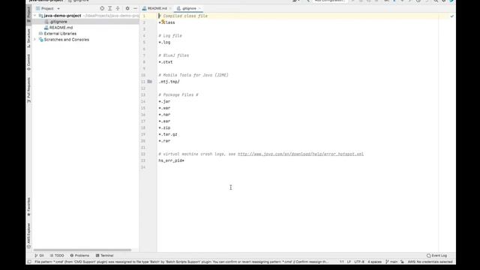Place cursor on '# BlueJ files' comment
Screen dimensions: 480x270
pos(173,55)
